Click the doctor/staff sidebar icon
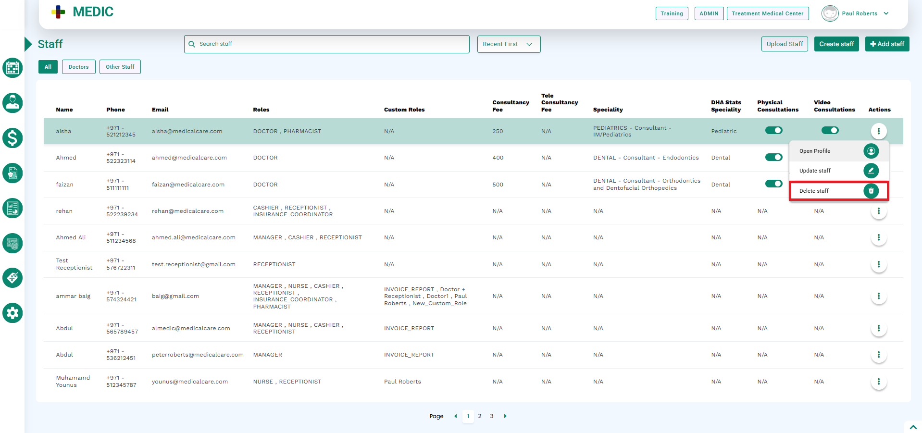 tap(12, 103)
